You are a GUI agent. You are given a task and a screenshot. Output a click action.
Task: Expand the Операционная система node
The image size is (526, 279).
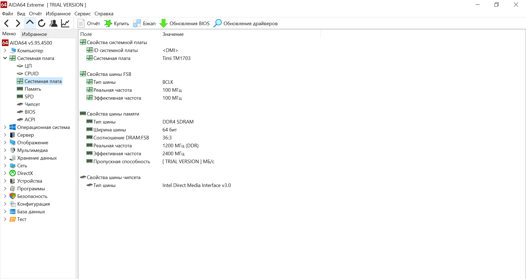(x=5, y=127)
